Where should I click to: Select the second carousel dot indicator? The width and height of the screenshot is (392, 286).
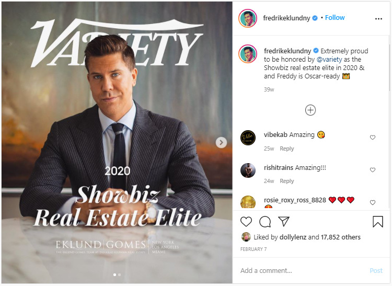120,274
